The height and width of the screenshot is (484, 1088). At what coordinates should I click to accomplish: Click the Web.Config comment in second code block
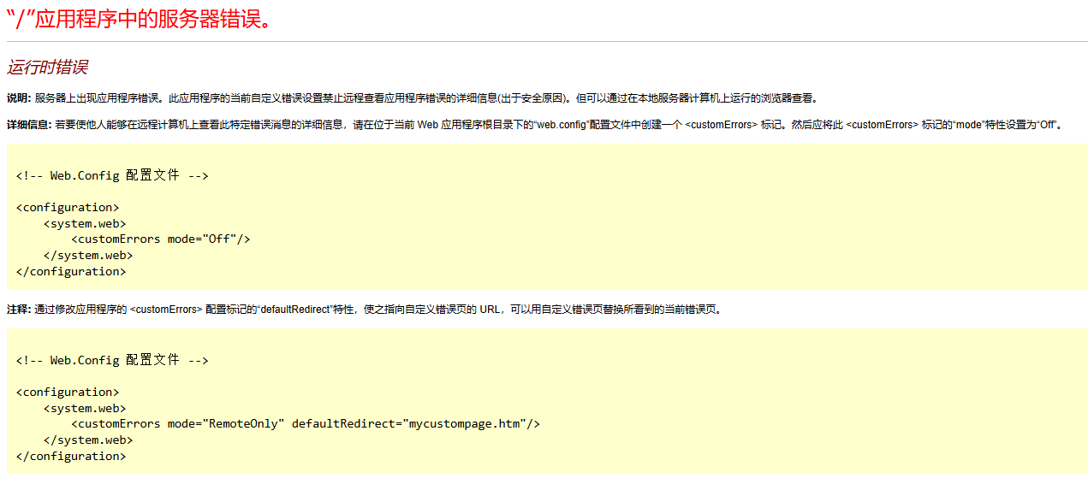click(x=112, y=360)
